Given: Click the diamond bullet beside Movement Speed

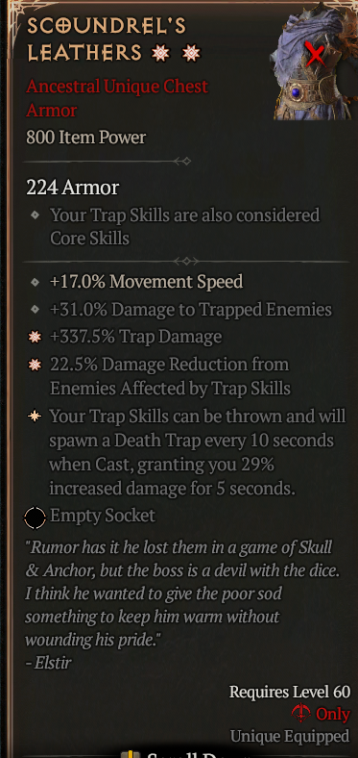Looking at the screenshot, I should [x=35, y=282].
